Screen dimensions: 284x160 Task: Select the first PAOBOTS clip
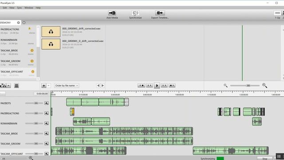(x=74, y=102)
